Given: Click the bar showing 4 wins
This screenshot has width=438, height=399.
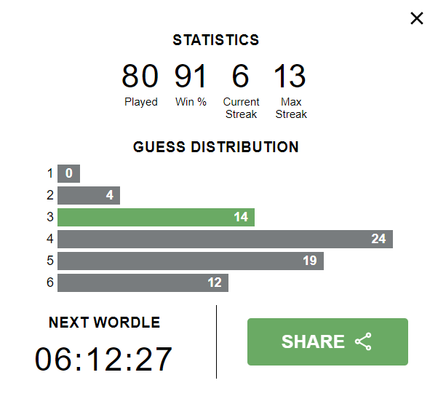Looking at the screenshot, I should (89, 195).
